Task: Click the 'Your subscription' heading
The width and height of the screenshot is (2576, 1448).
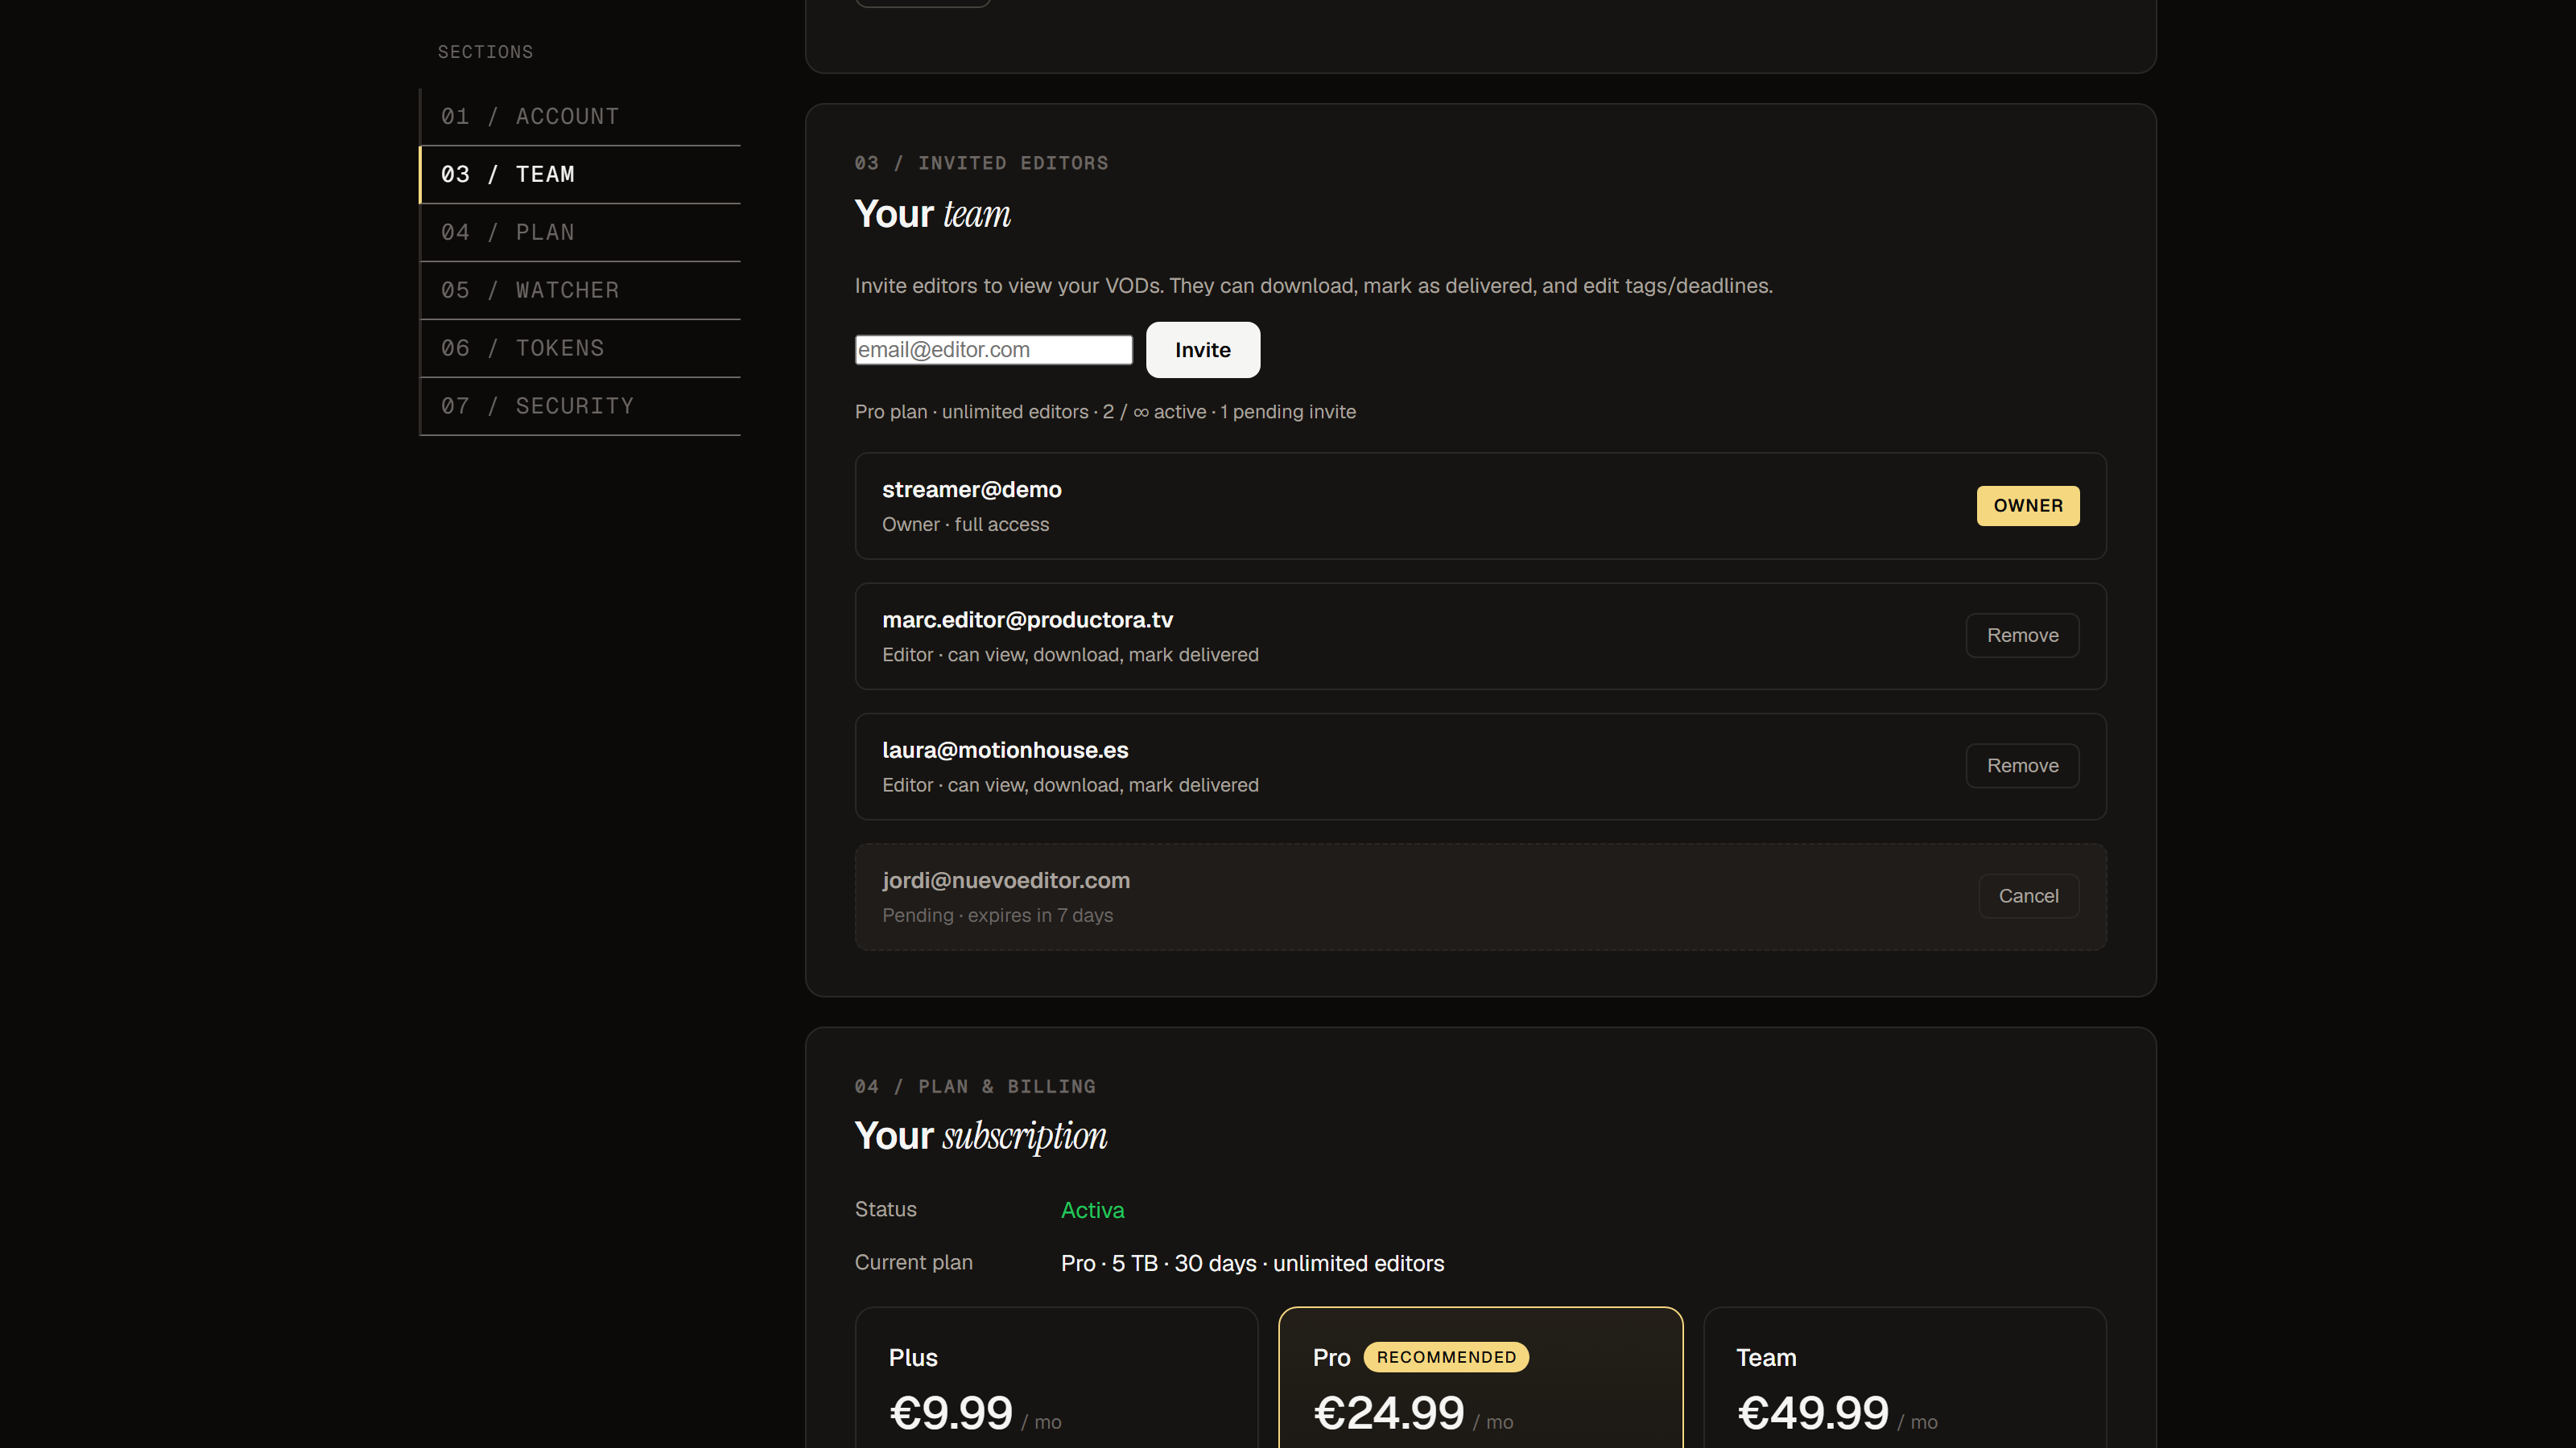Action: (981, 1136)
